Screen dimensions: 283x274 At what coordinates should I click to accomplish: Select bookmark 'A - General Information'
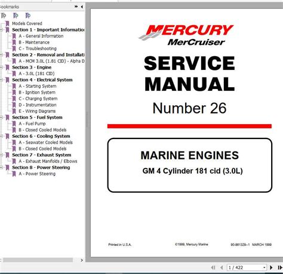coord(41,36)
